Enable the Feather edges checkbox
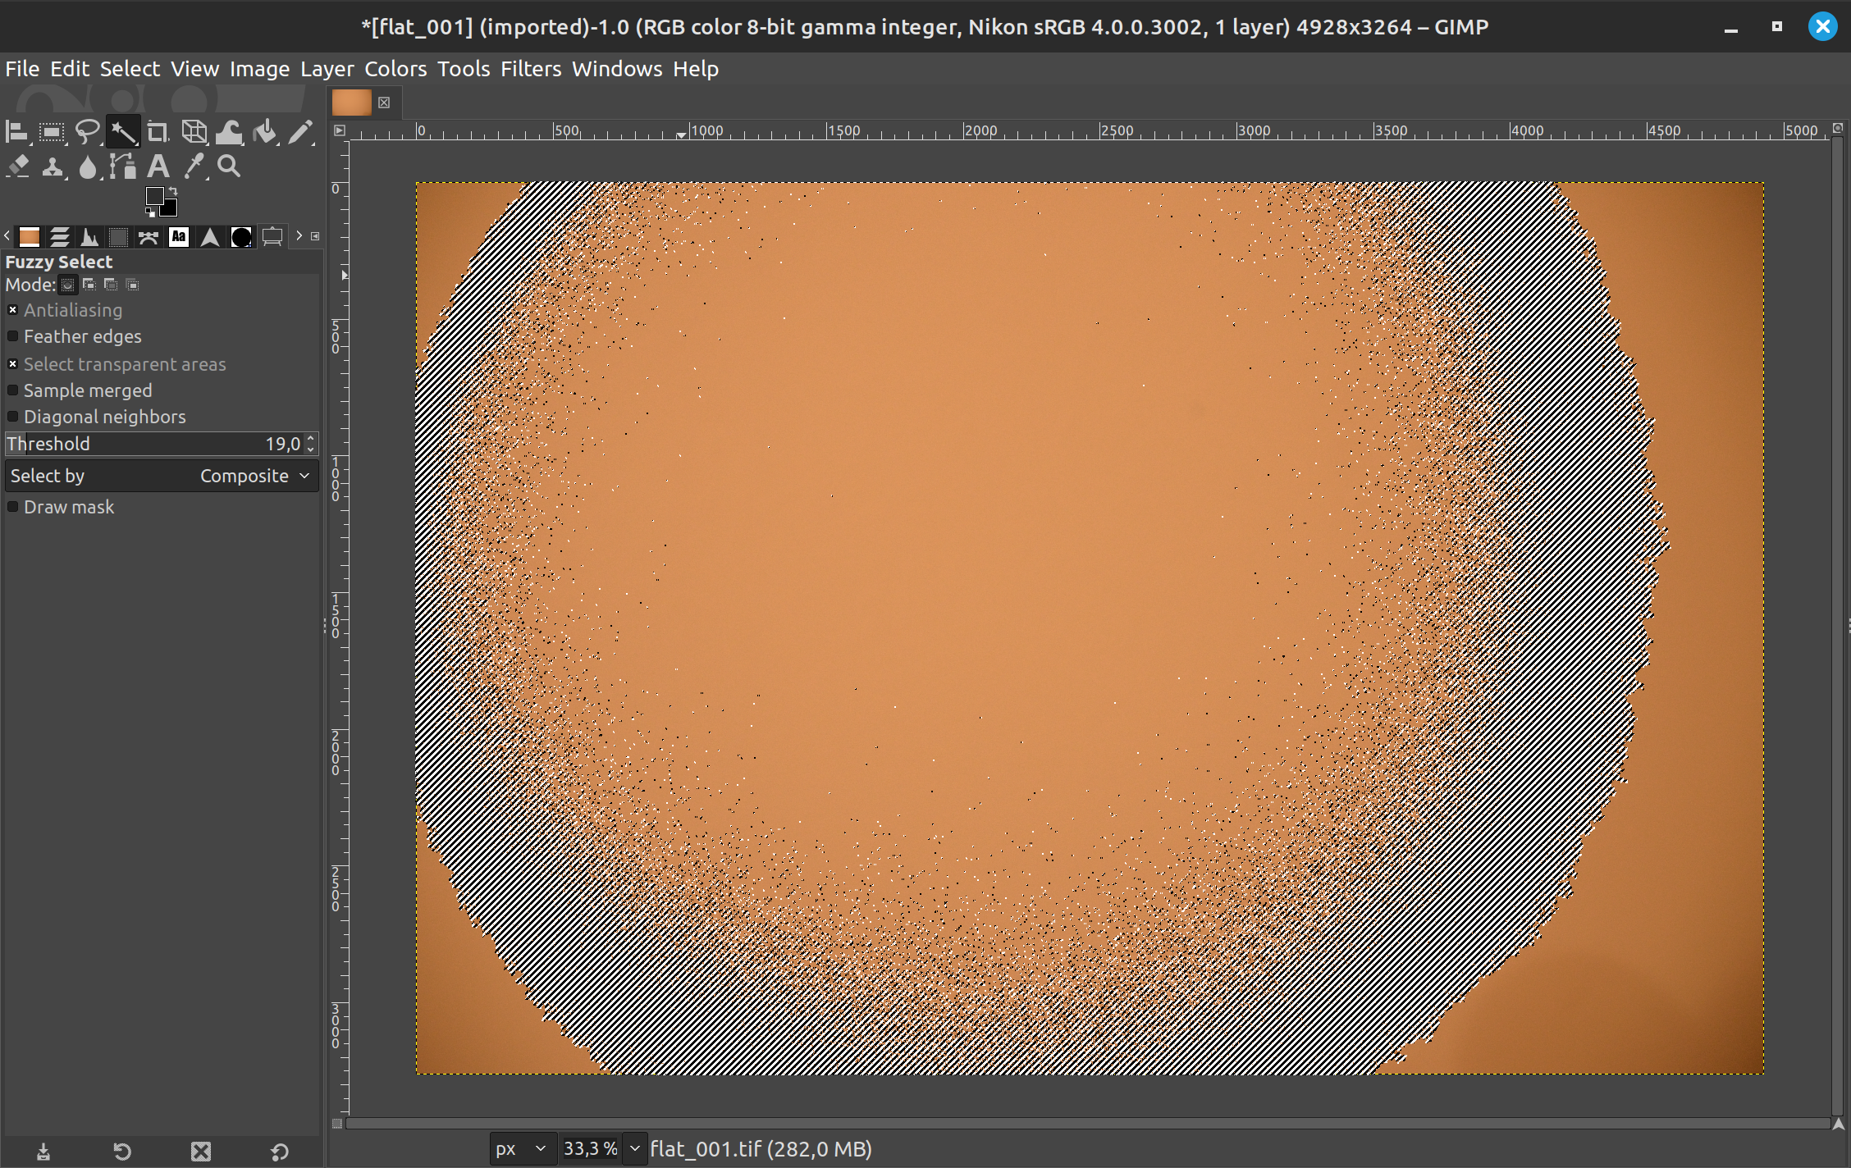Screen dimensions: 1851x1168 click(13, 336)
